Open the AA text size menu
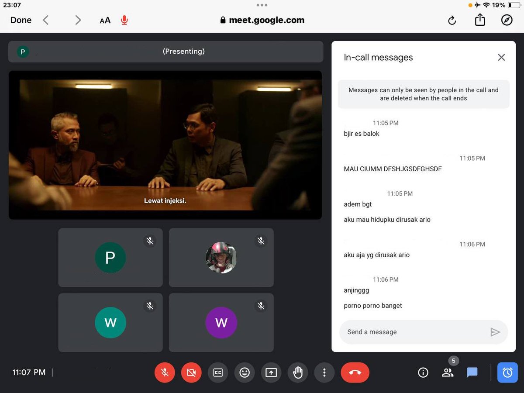The width and height of the screenshot is (524, 393). coord(105,20)
